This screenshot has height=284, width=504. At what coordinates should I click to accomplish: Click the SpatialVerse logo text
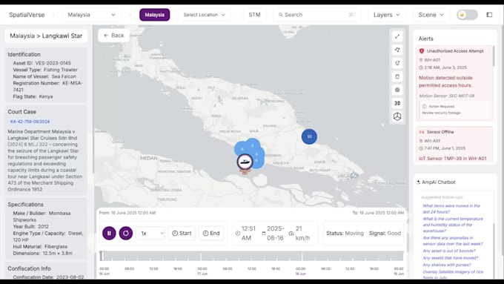pyautogui.click(x=27, y=15)
